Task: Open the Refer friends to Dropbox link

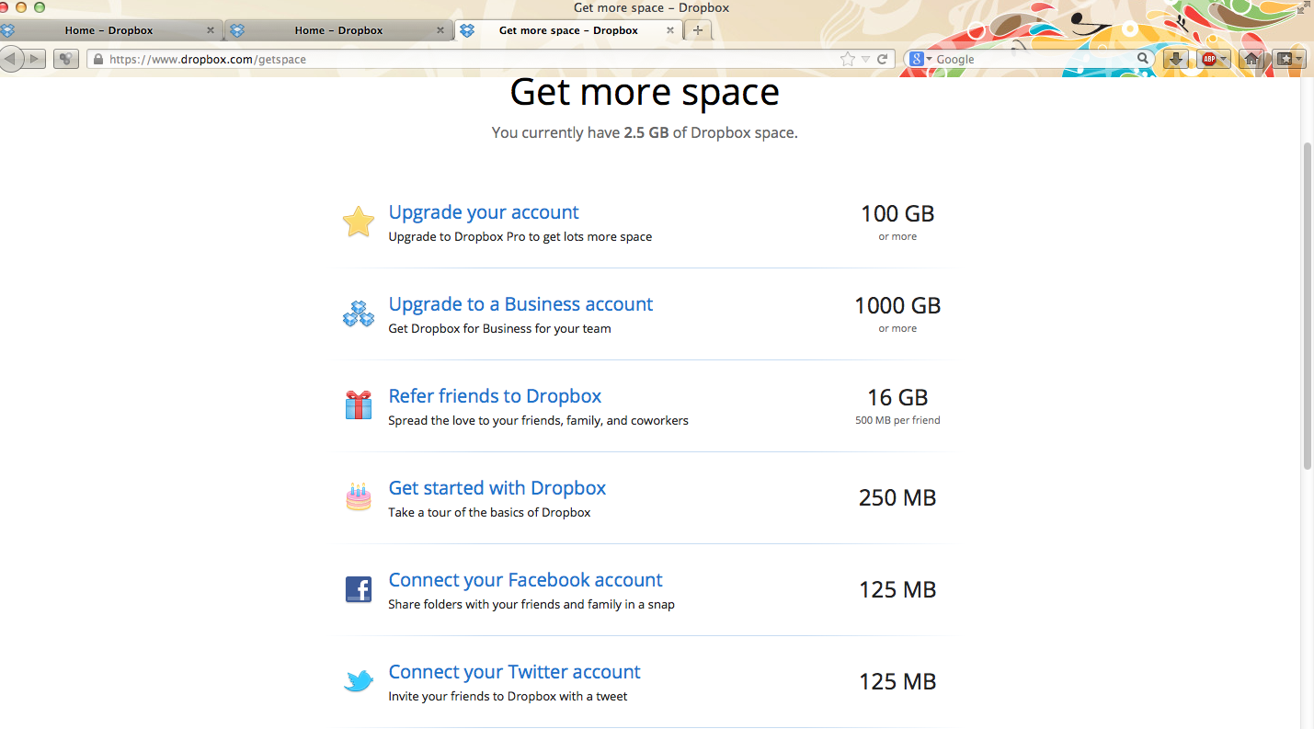Action: coord(495,396)
